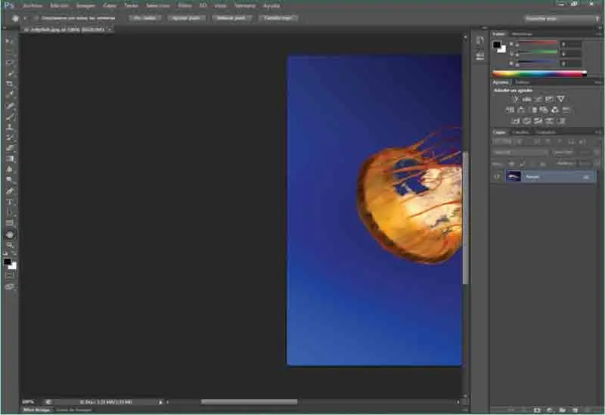Click the Quick Mask mode icon
The height and width of the screenshot is (415, 605).
click(x=10, y=275)
